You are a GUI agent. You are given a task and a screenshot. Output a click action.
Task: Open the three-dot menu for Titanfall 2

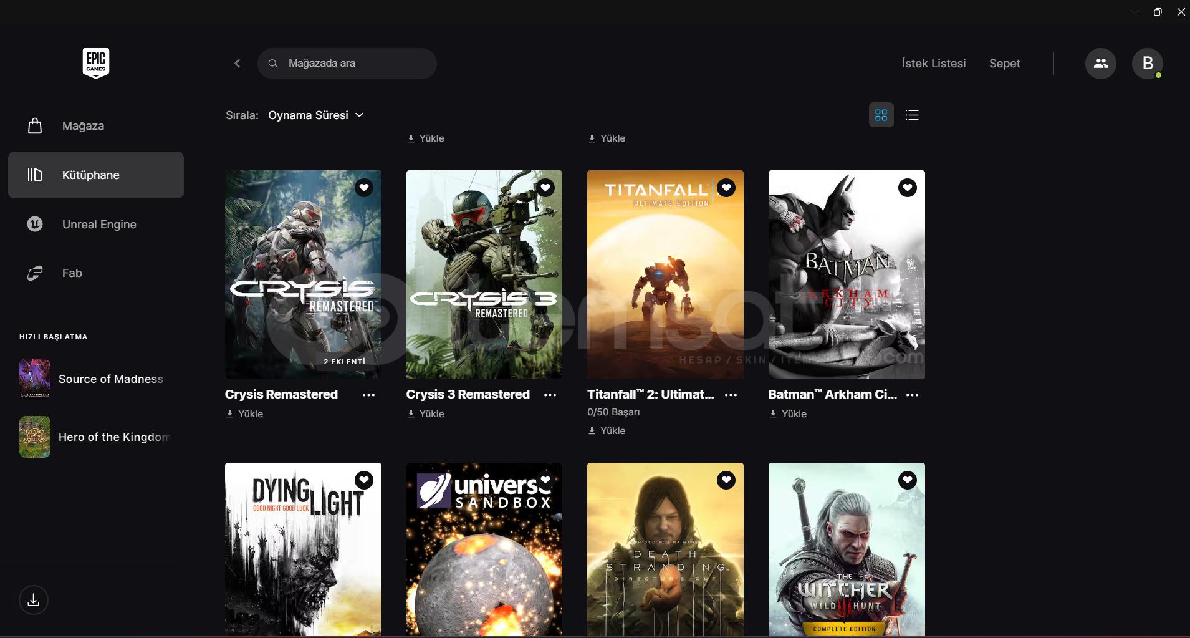(x=731, y=395)
